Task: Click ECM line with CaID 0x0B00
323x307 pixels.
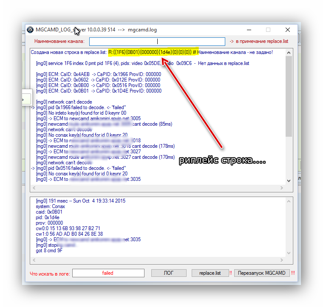Action: 98,85
